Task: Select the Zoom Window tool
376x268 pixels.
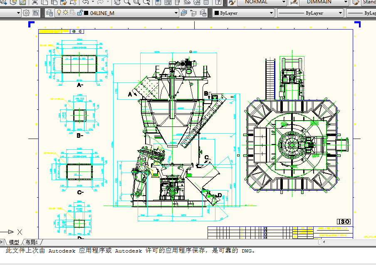Action: coord(137,2)
